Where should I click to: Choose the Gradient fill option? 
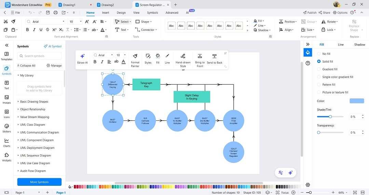click(x=319, y=69)
